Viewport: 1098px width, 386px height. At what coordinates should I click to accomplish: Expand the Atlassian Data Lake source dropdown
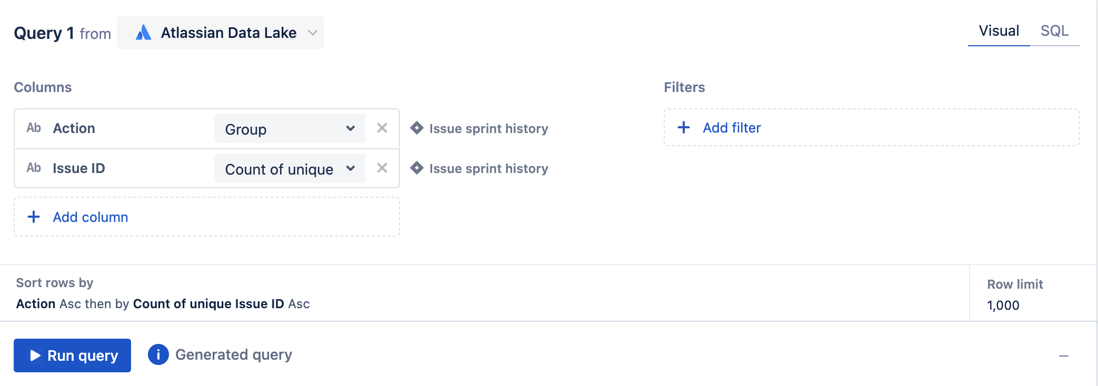pos(313,33)
